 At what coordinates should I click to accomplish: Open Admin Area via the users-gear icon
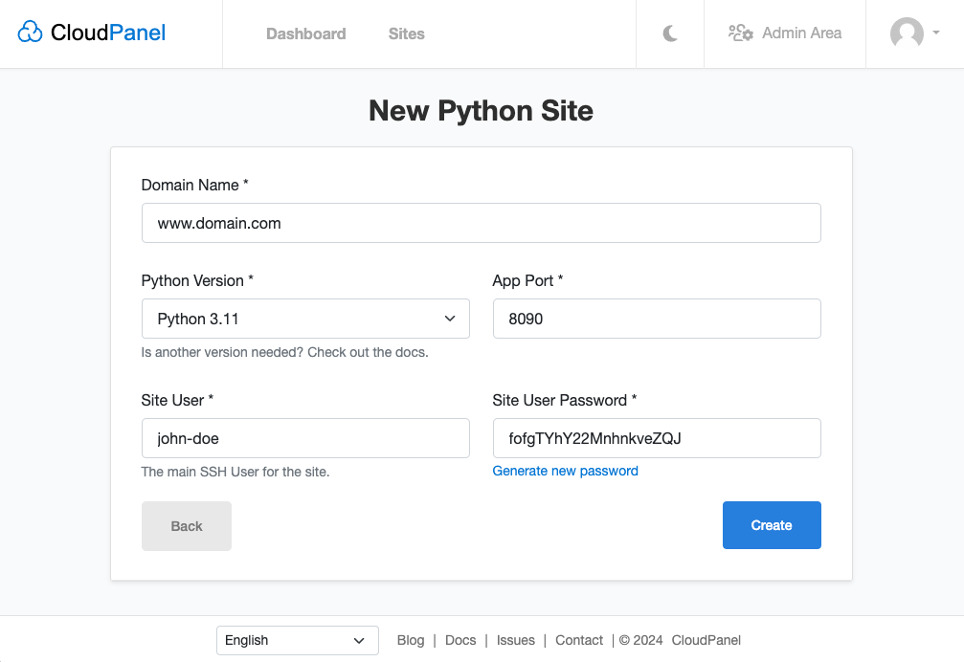tap(741, 33)
